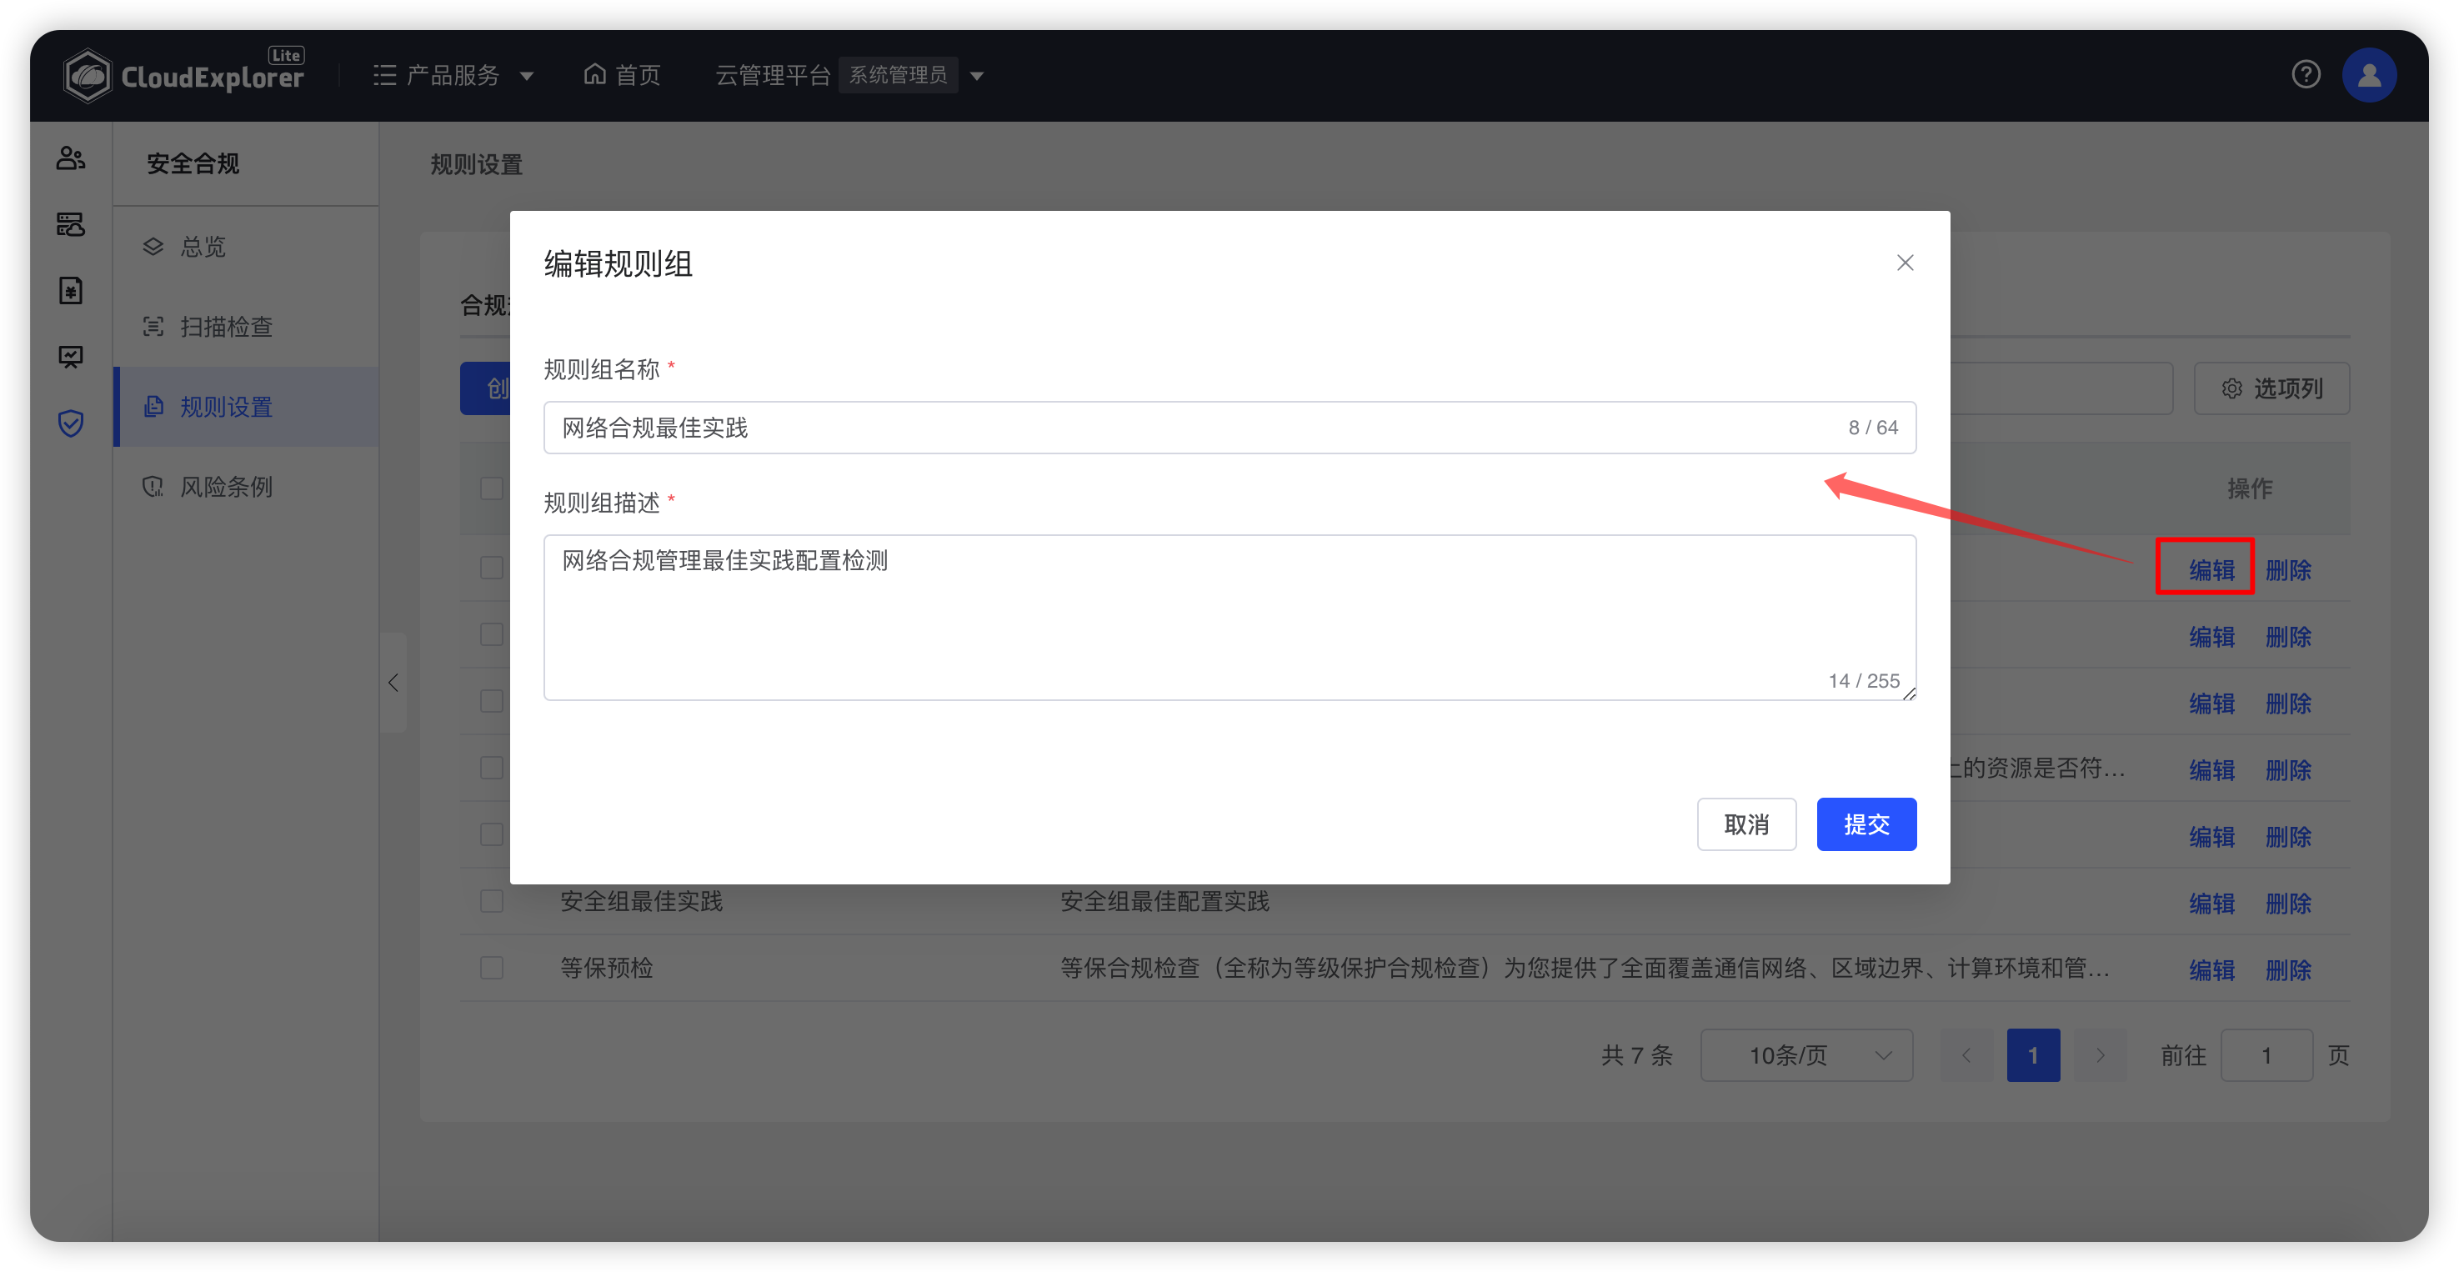Click the 等保预检 name cell
Screen dimensions: 2459x1272
[606, 968]
